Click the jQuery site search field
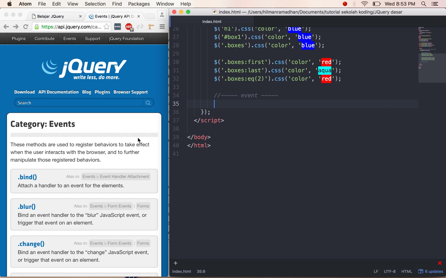The width and height of the screenshot is (446, 278). coord(79,103)
